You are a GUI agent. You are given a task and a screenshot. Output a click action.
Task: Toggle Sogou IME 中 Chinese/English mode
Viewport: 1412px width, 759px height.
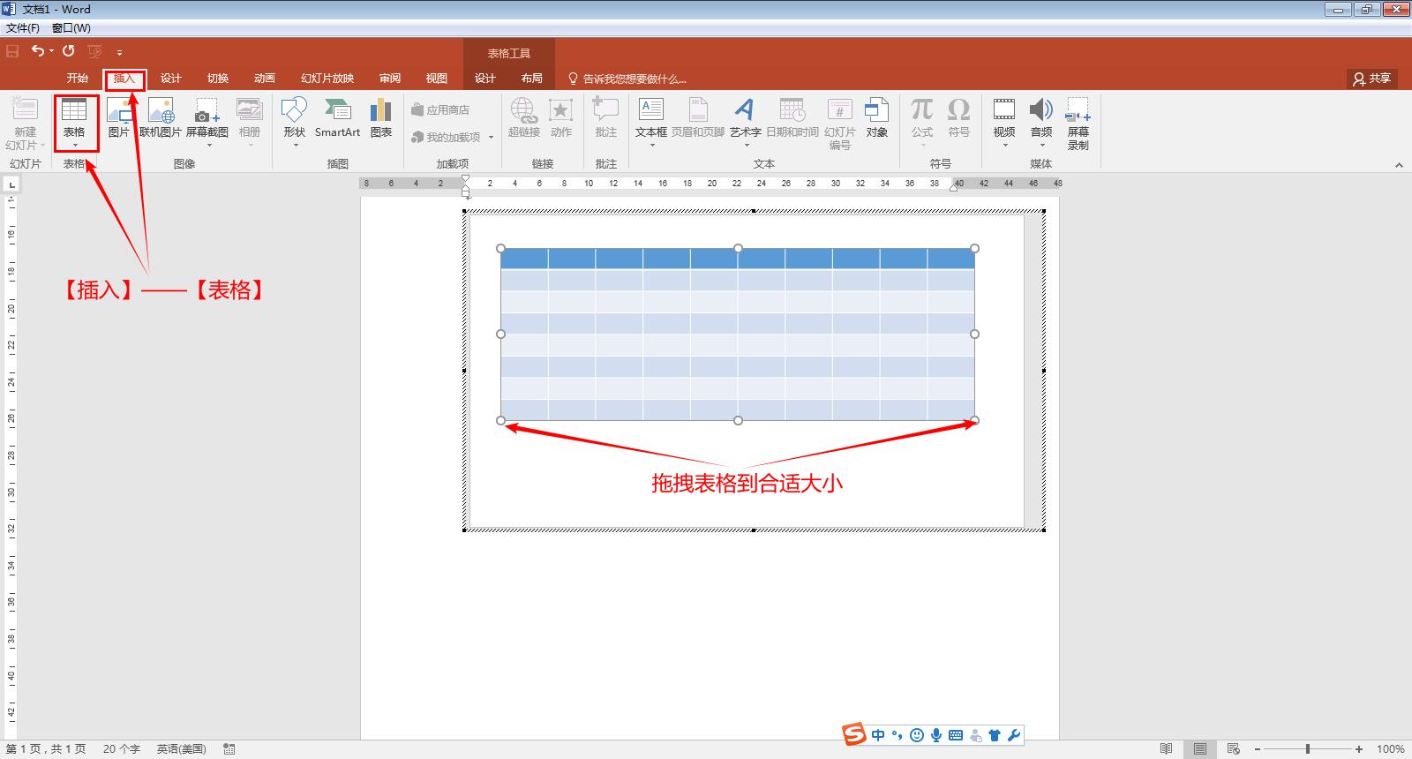[878, 735]
